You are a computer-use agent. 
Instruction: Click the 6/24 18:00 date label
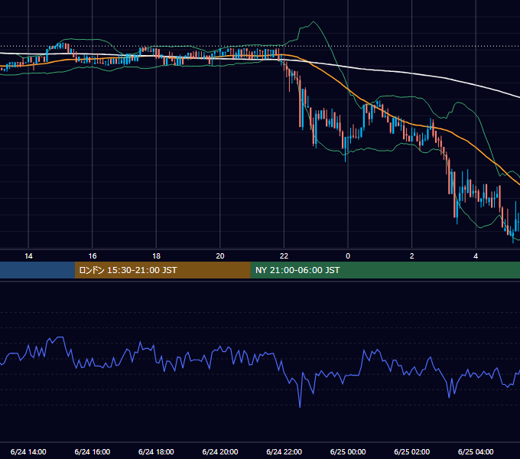156,451
